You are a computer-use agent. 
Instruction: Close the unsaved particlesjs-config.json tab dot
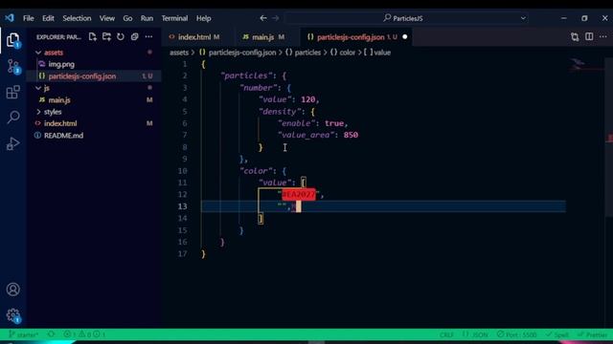point(404,36)
